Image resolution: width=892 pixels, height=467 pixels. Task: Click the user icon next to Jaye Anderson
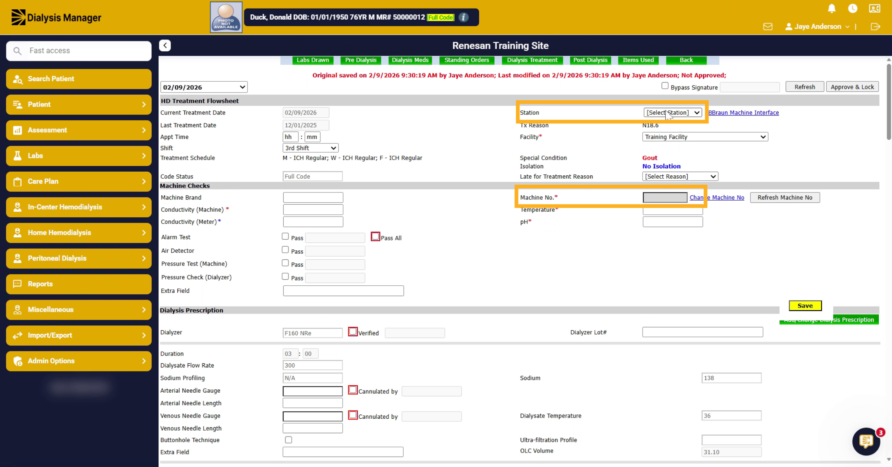(788, 27)
